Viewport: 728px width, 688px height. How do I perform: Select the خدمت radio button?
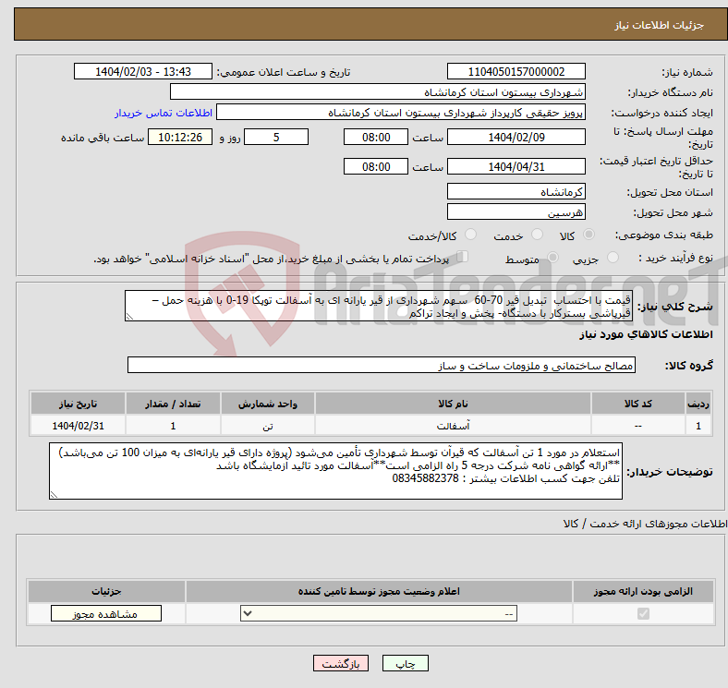[x=537, y=235]
